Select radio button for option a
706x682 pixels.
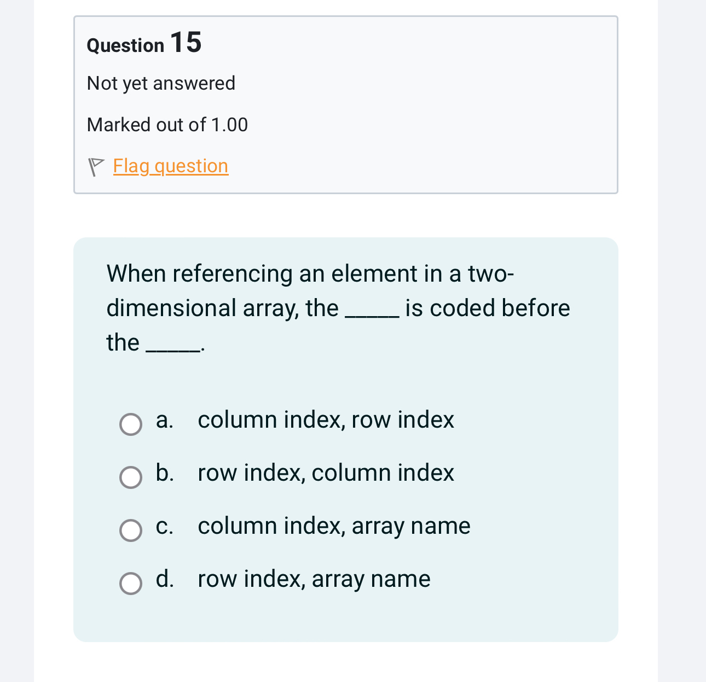click(131, 424)
